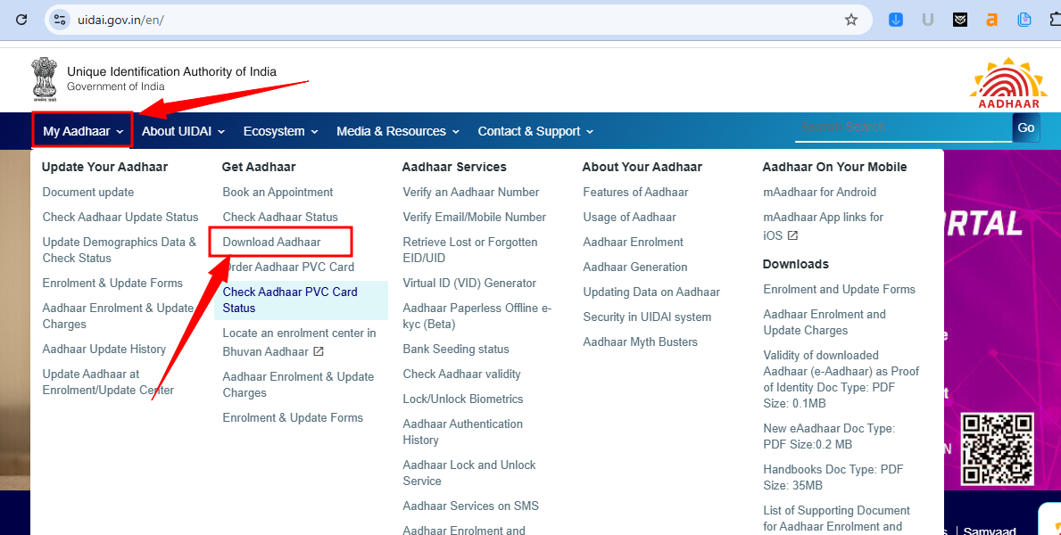Click the Aadhaar sun fingerprint logo
The image size is (1061, 535).
[1008, 83]
